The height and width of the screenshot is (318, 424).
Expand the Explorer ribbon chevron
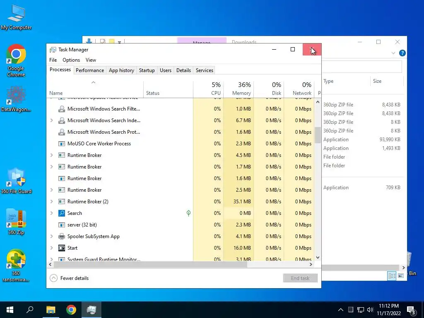pos(393,53)
